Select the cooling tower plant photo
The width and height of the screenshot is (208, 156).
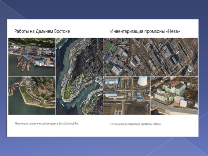pyautogui.click(x=127, y=95)
